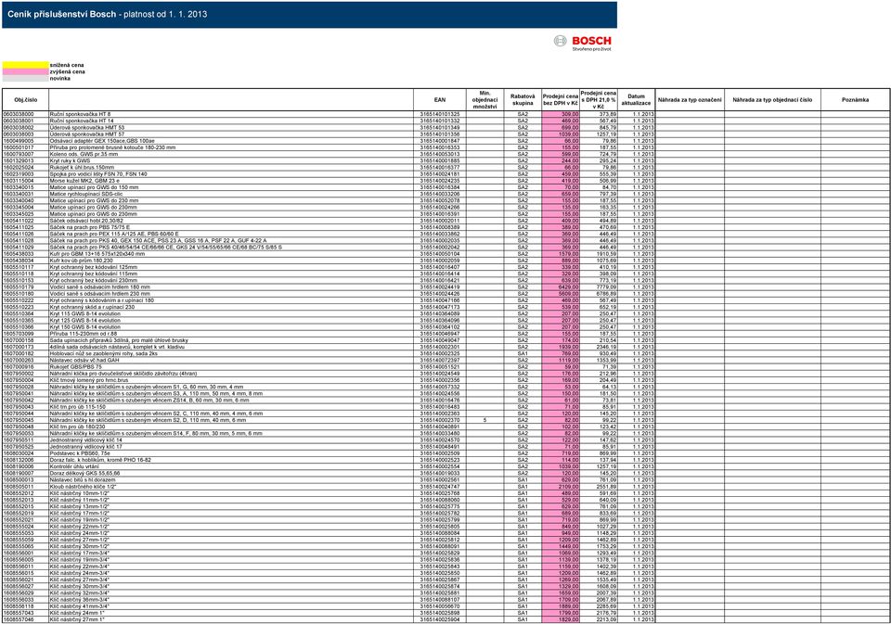Select the 'Rabatová skupina' column header
This screenshot has width=891, height=624.
click(x=523, y=100)
